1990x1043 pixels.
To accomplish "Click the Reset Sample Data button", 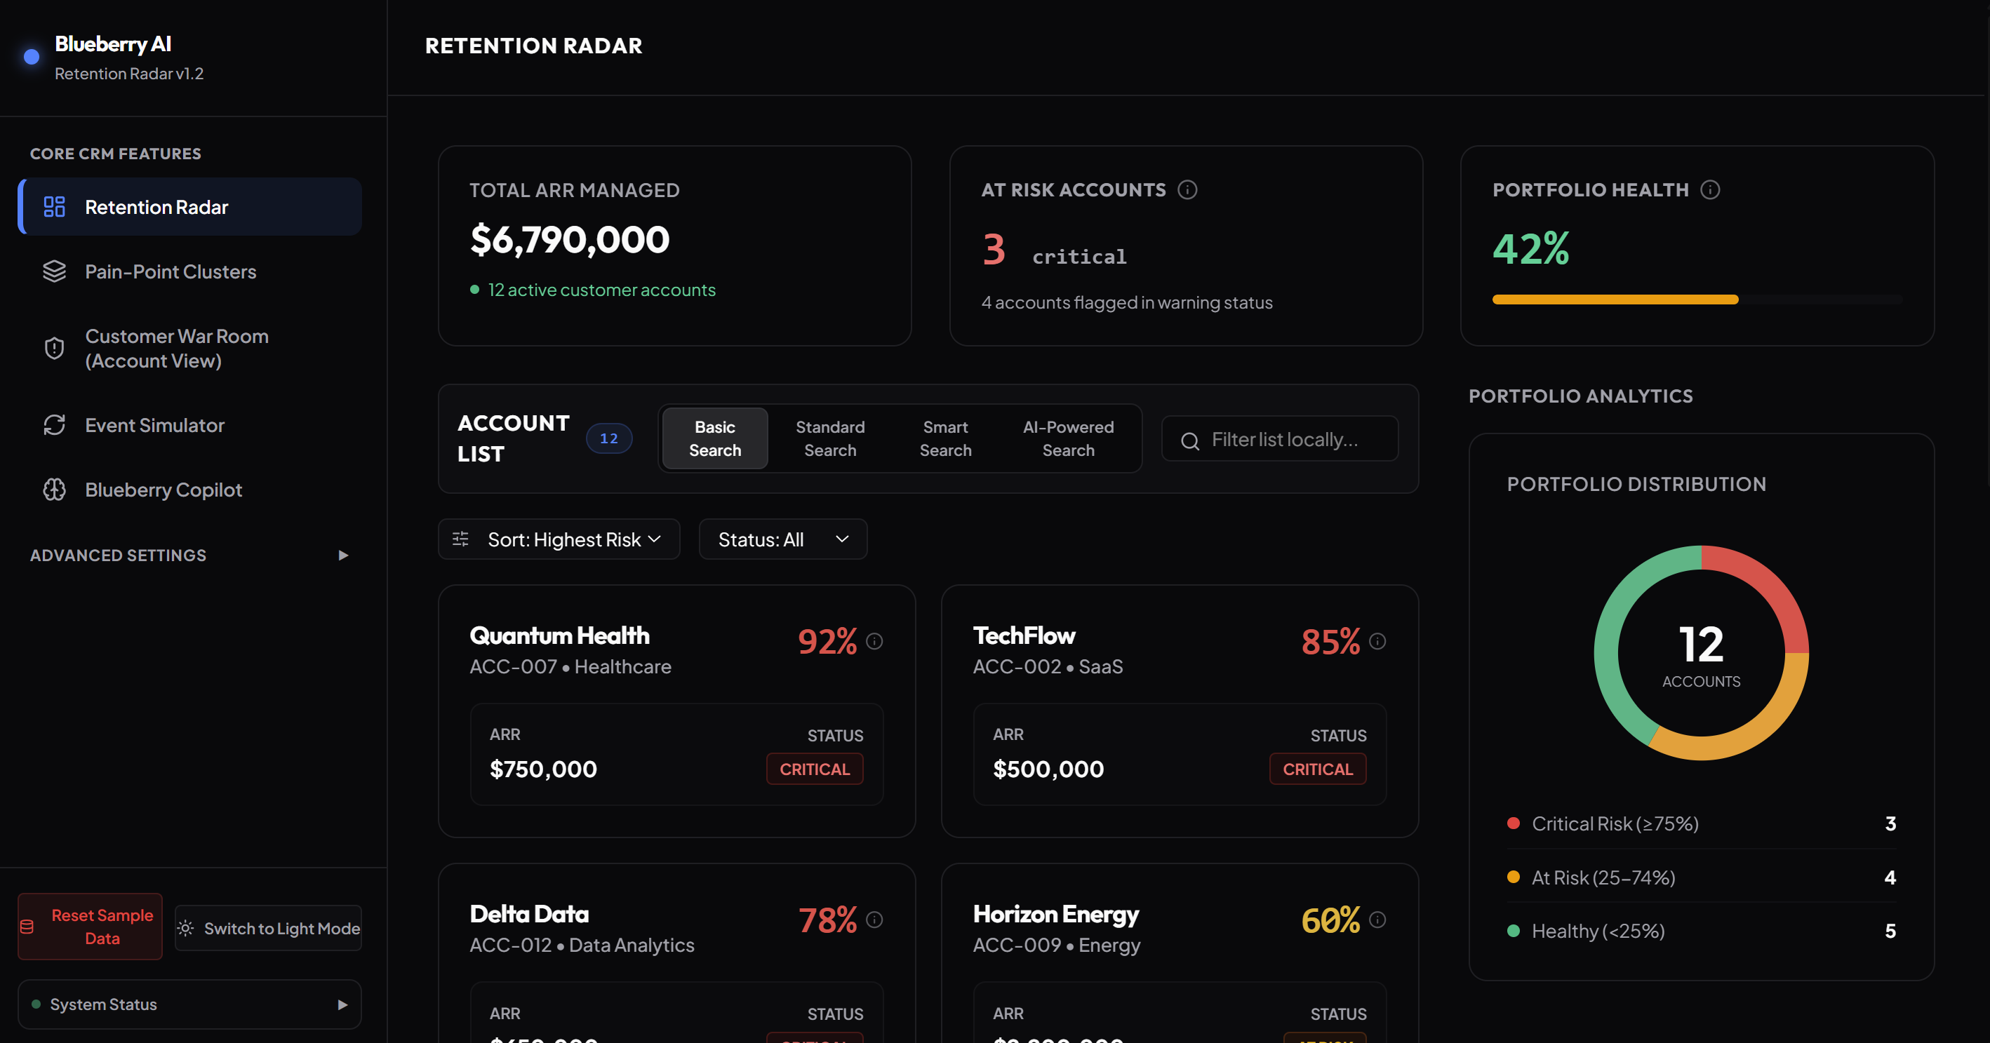I will [91, 927].
